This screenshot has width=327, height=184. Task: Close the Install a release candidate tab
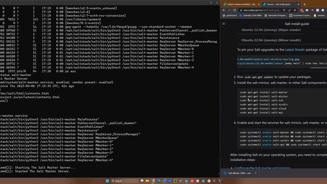click(x=259, y=4)
